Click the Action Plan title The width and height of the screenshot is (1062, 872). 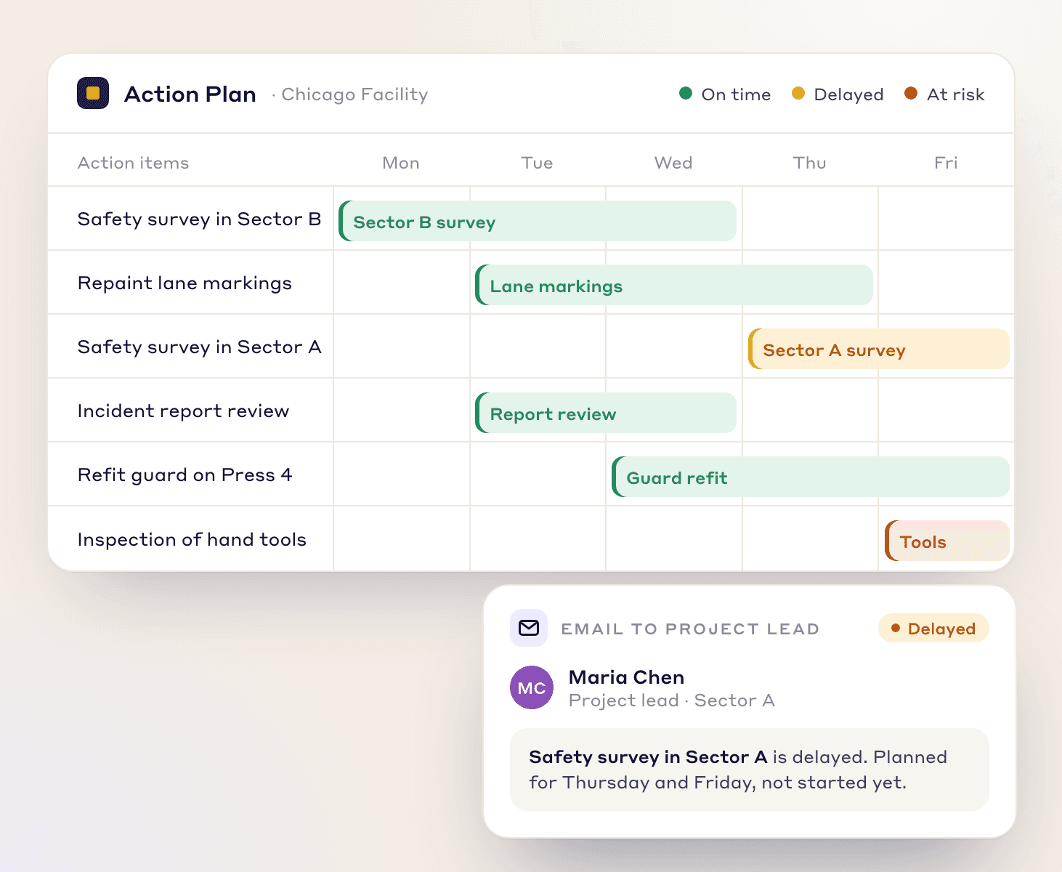[x=190, y=94]
